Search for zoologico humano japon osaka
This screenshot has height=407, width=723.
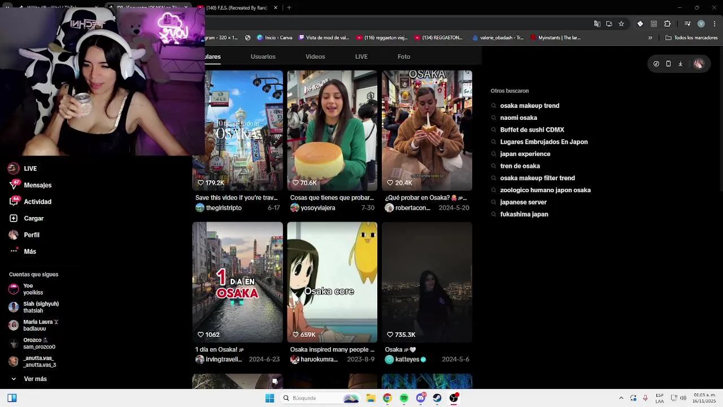tap(545, 190)
